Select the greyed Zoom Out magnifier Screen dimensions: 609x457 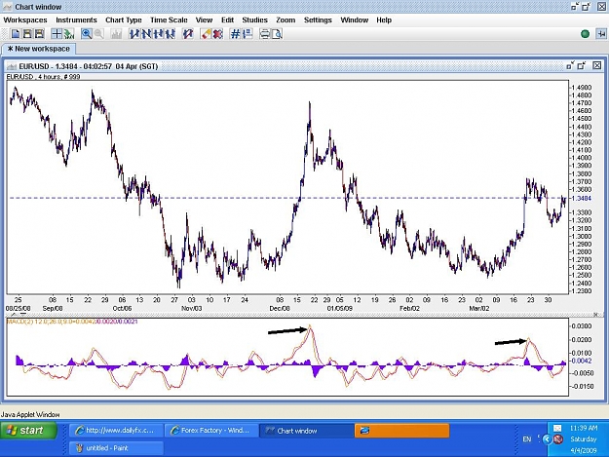(98, 34)
